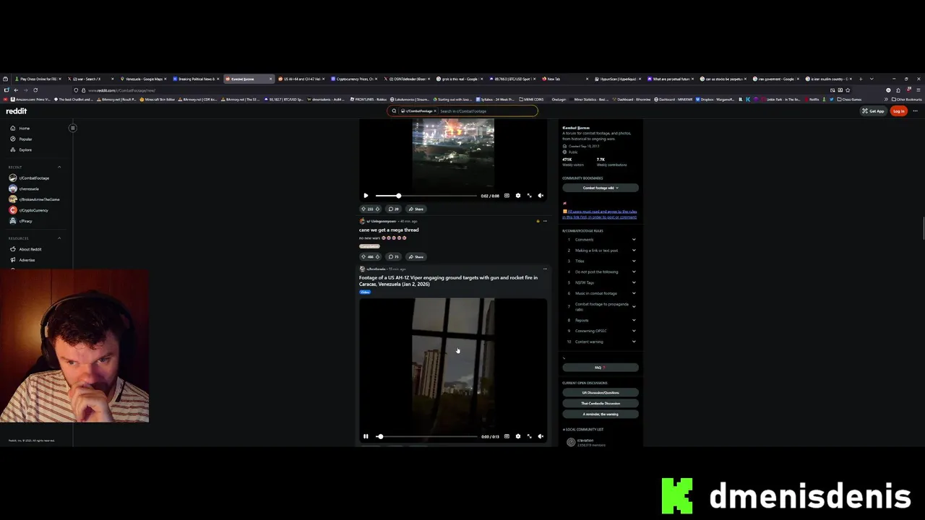Downvote the mega thread post
The height and width of the screenshot is (520, 925).
click(379, 256)
